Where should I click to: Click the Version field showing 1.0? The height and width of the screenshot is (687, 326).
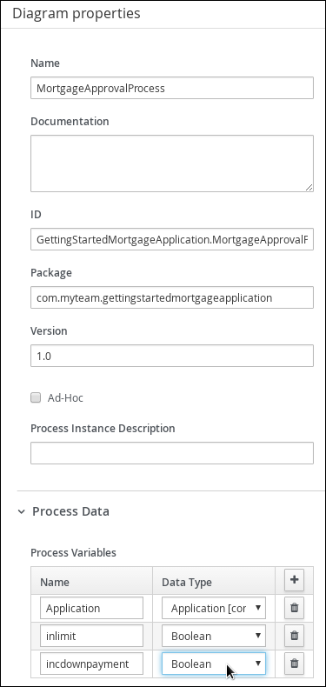pos(172,356)
